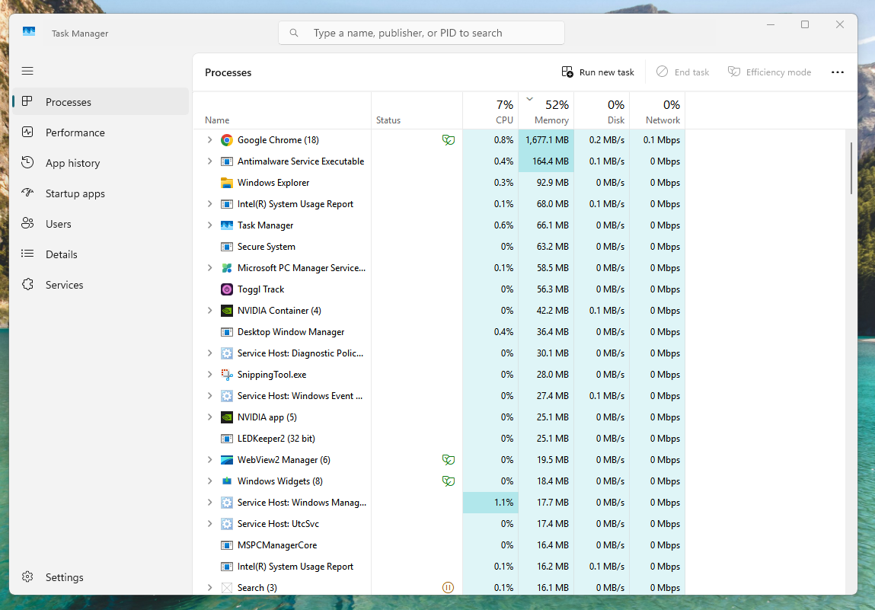Screen dimensions: 875x610
Task: Click Run new task button
Action: 598,72
